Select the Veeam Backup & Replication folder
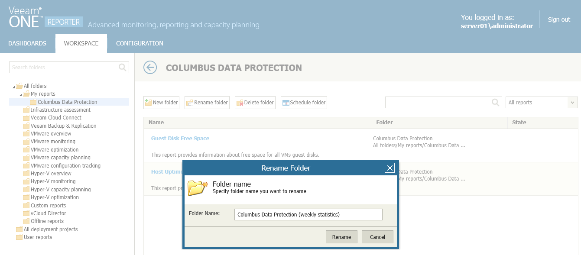The height and width of the screenshot is (255, 581). [x=63, y=126]
